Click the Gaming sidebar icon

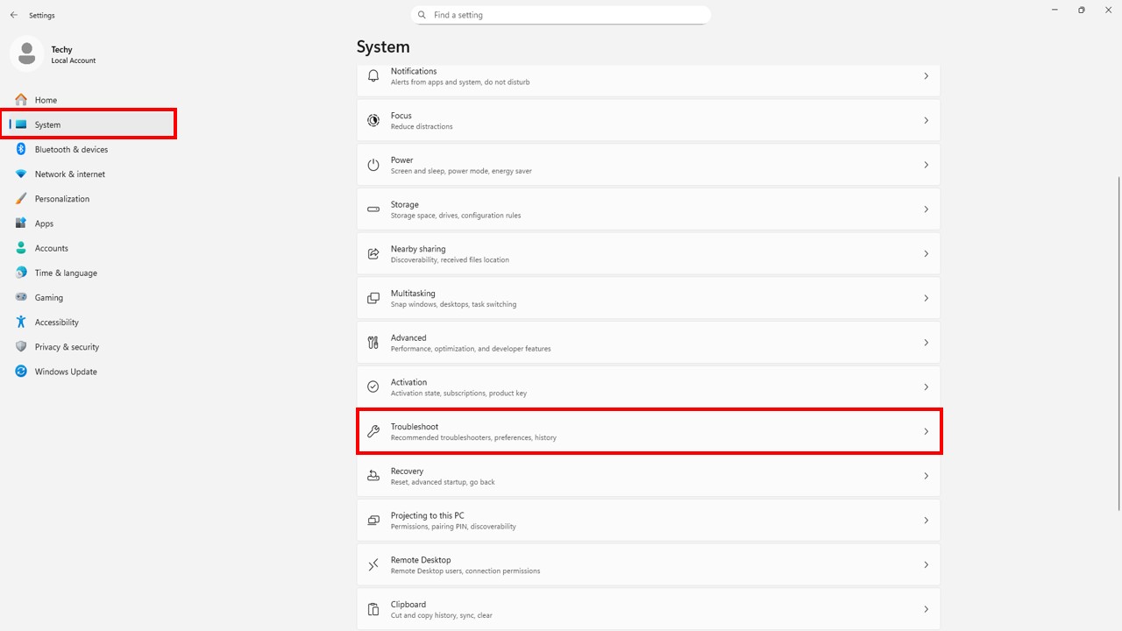21,298
